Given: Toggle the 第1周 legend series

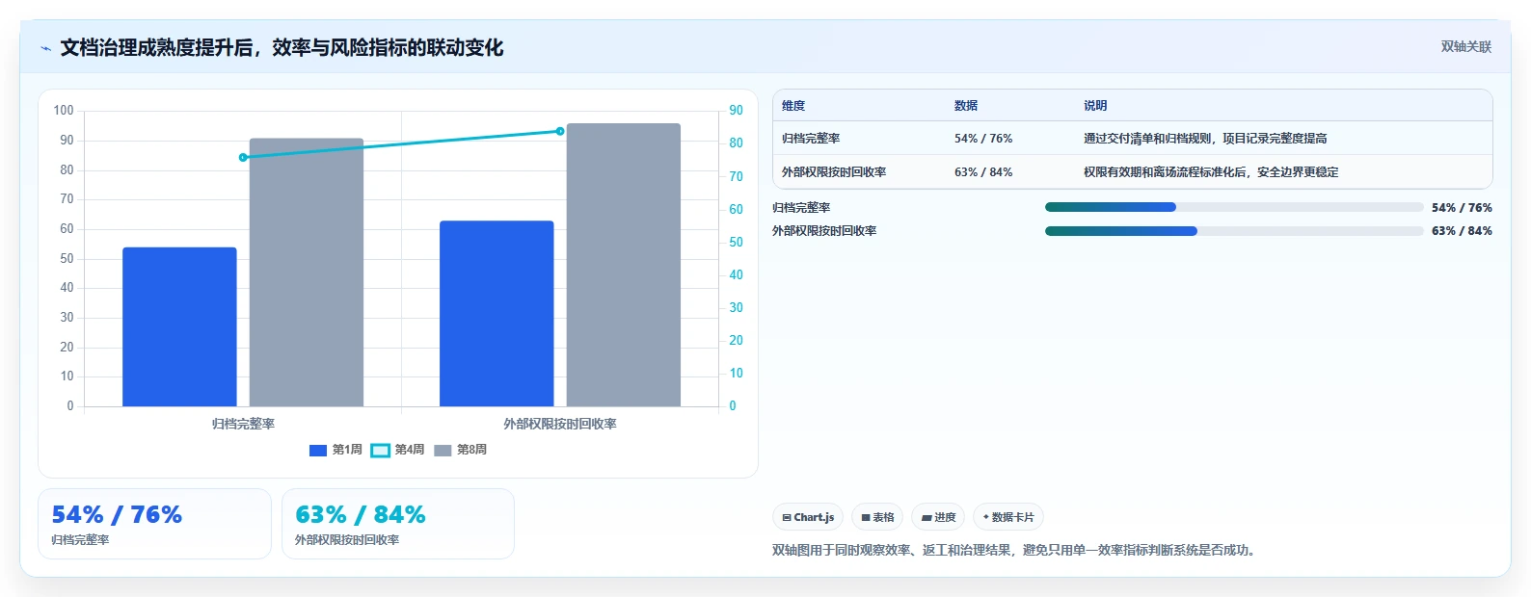Looking at the screenshot, I should pos(336,450).
